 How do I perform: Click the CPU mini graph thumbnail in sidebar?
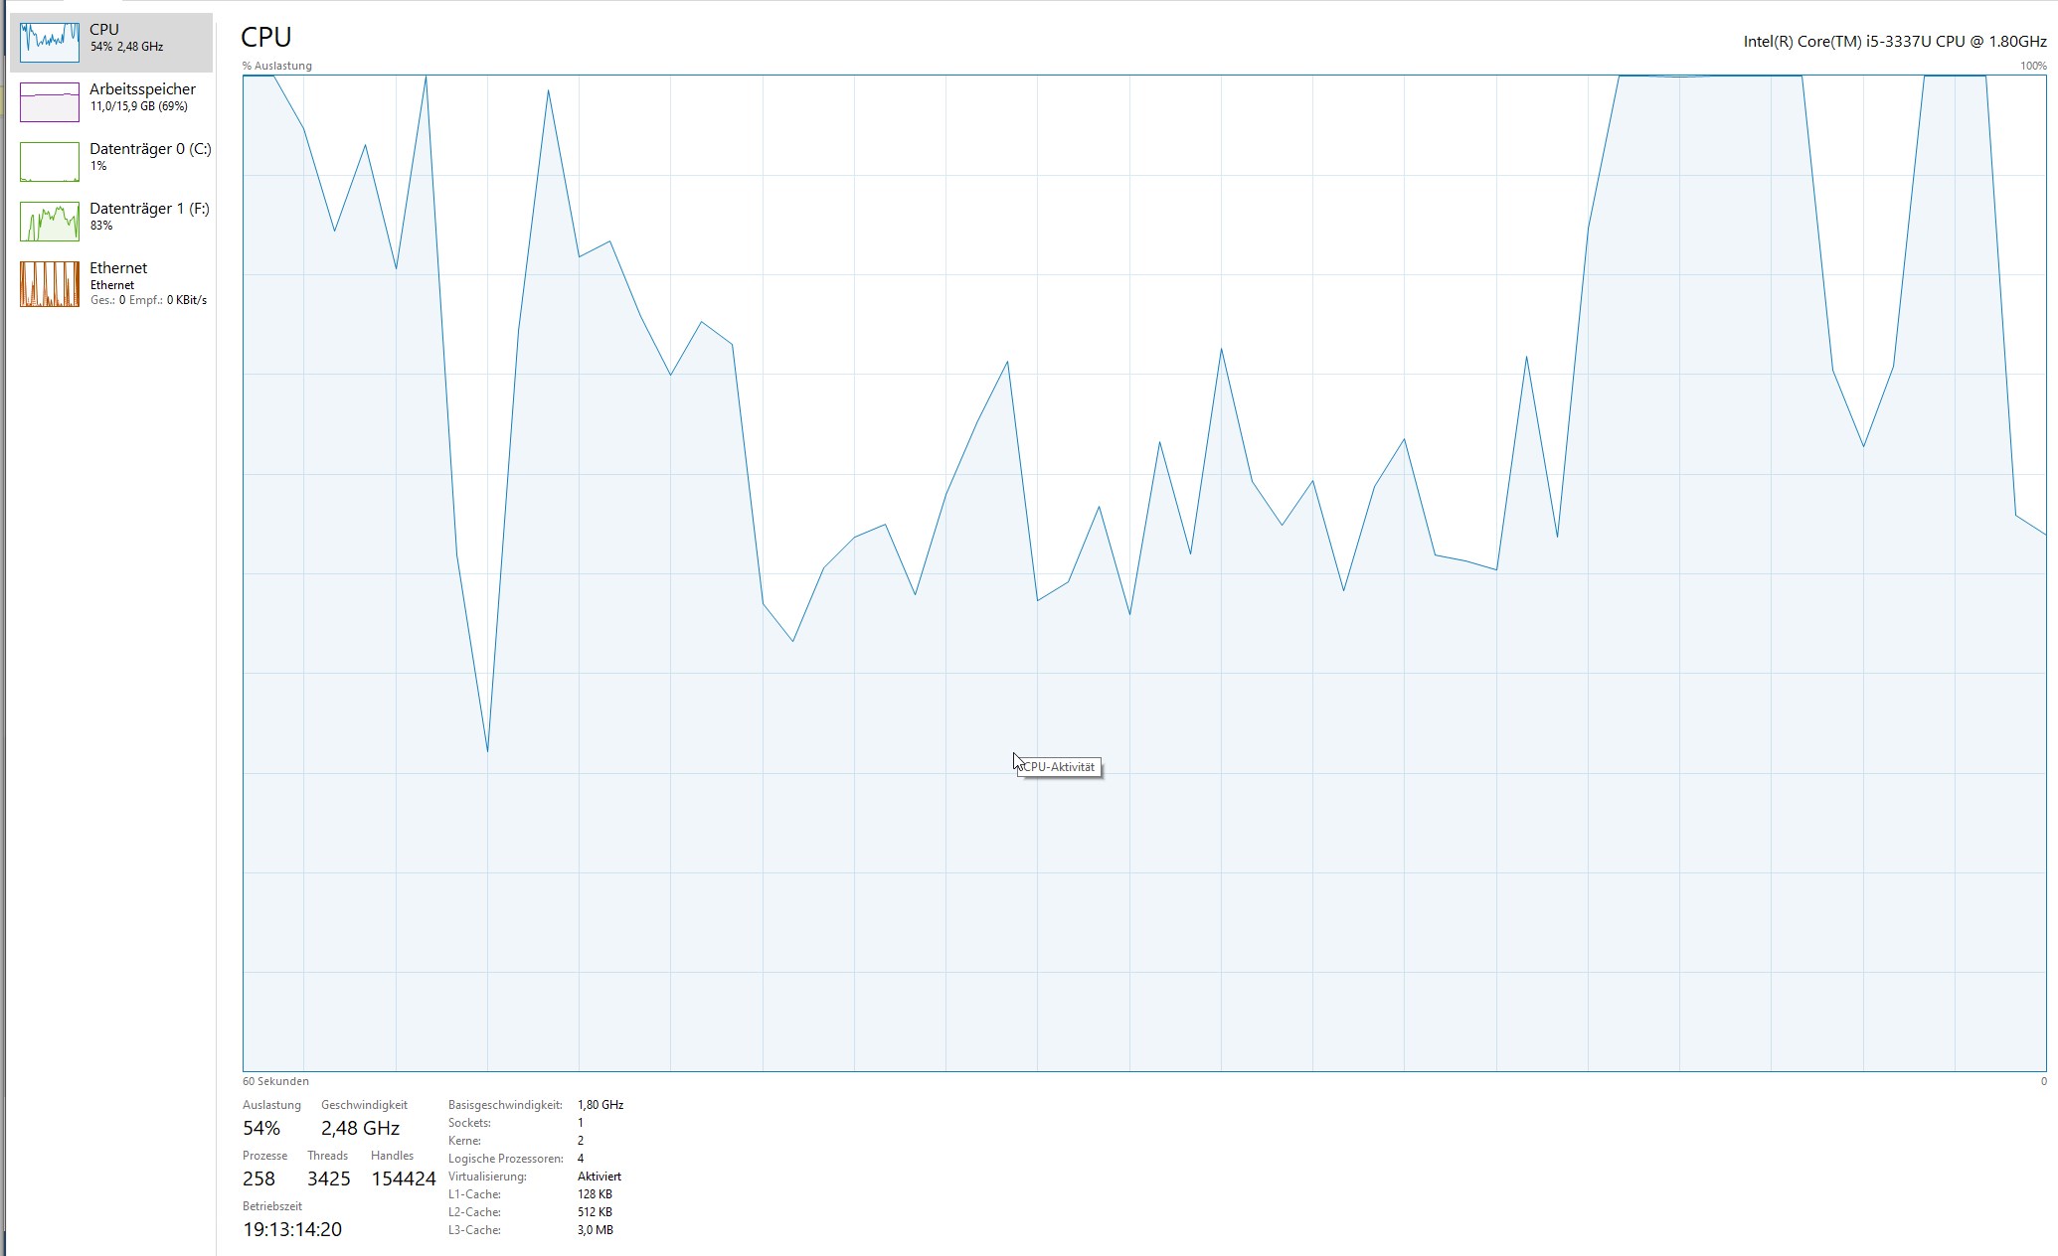point(49,42)
